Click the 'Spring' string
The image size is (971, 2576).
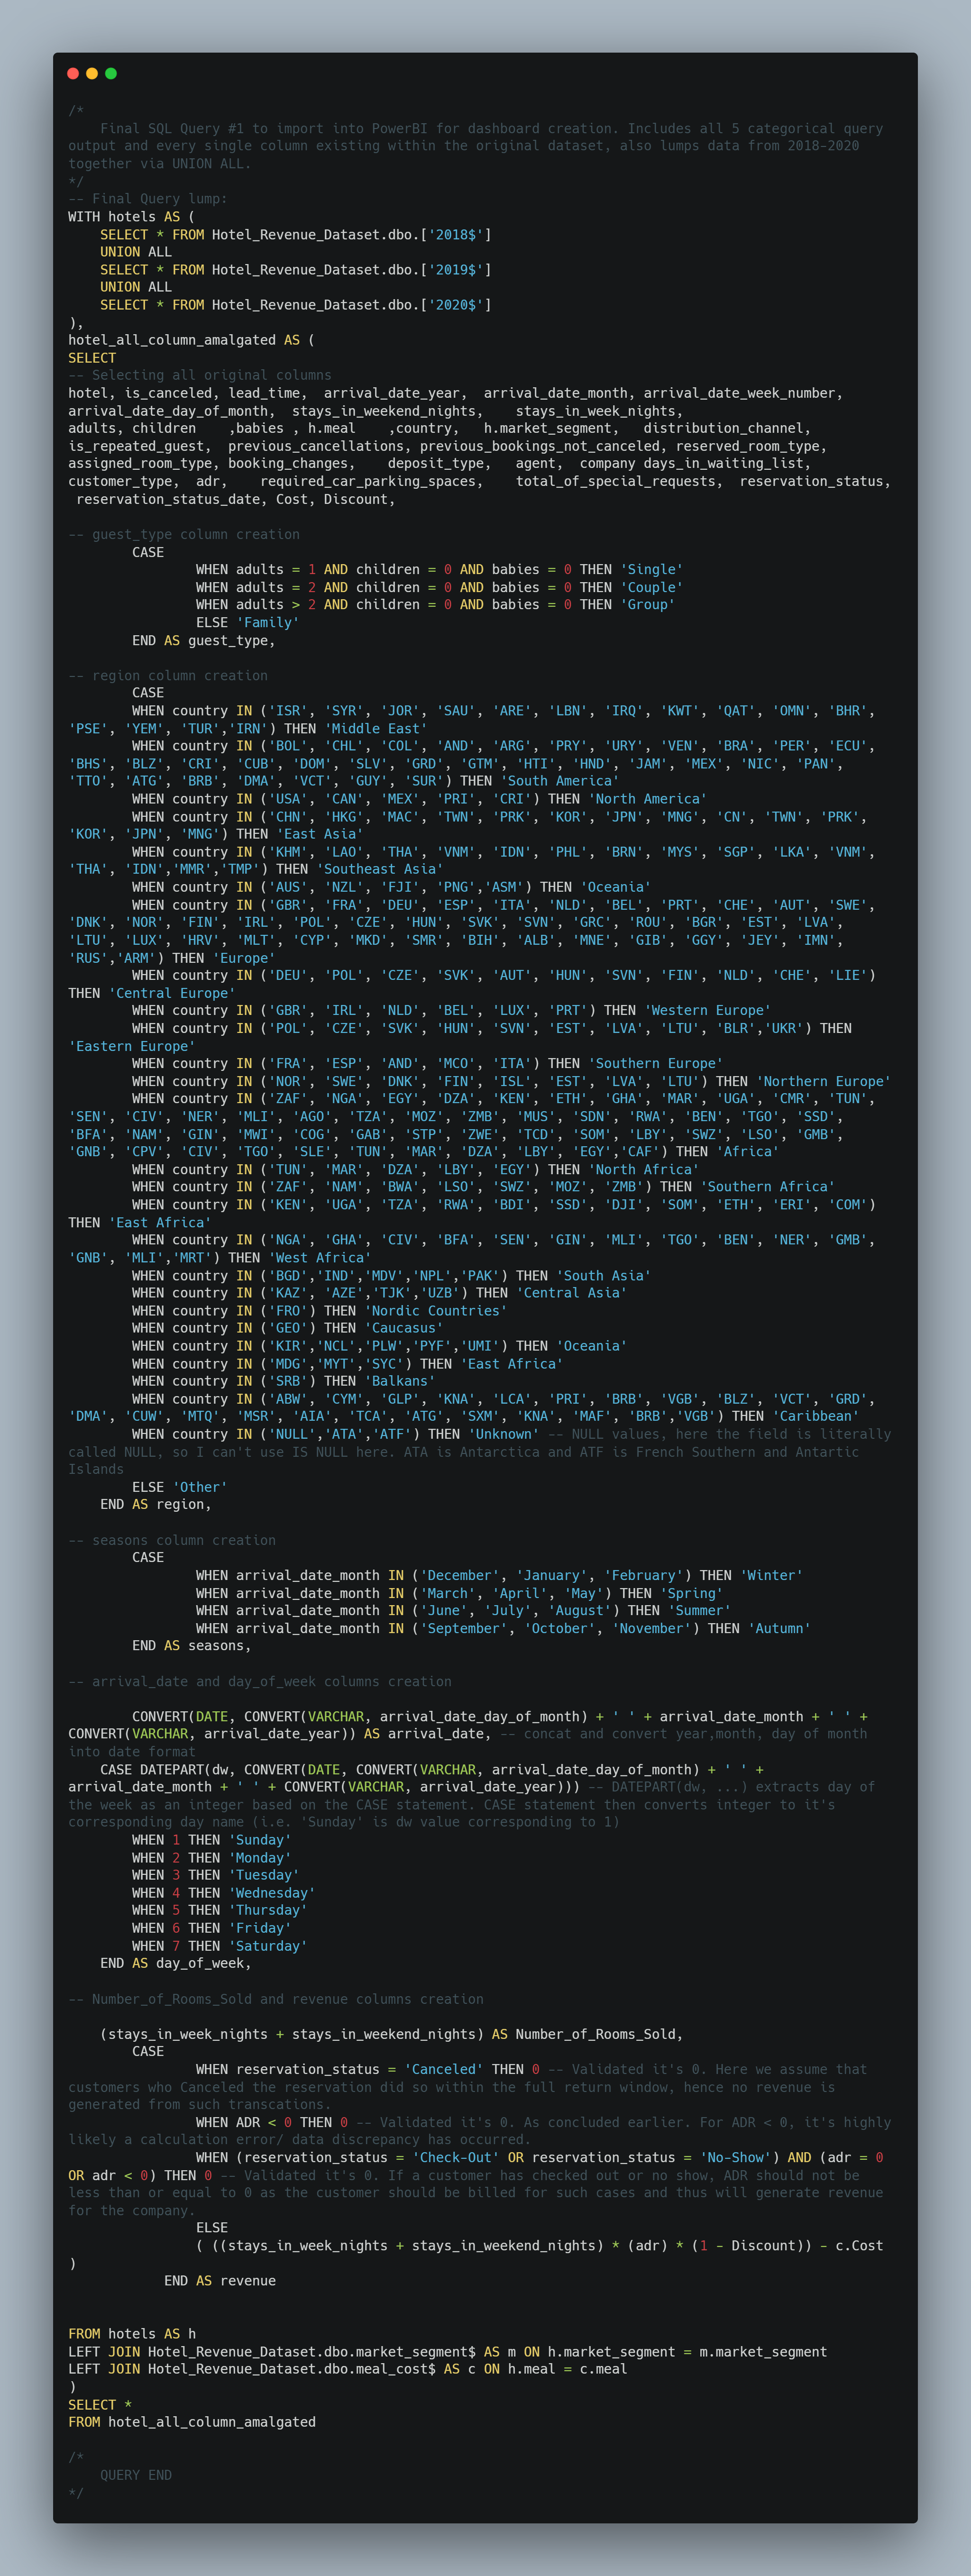click(692, 1593)
